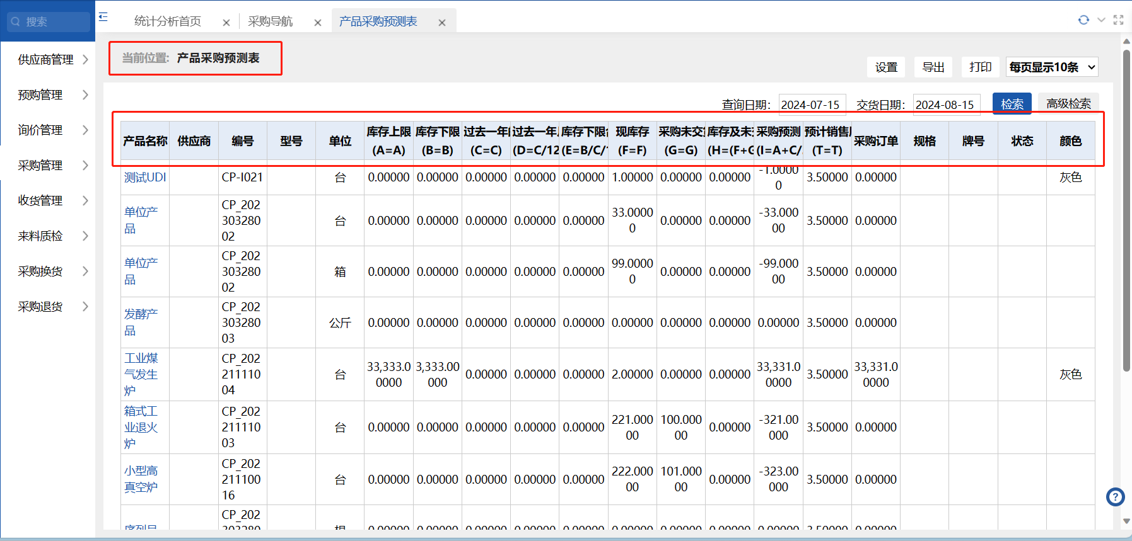Close the 统计分析首页 tab

pyautogui.click(x=226, y=23)
